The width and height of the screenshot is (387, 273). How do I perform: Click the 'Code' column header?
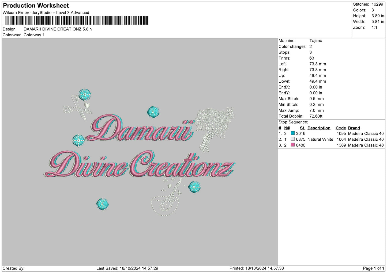tap(341, 128)
